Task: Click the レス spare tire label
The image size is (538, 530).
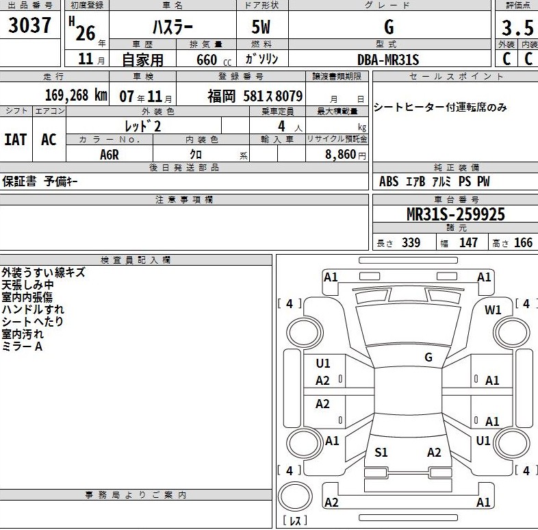Action: [295, 520]
